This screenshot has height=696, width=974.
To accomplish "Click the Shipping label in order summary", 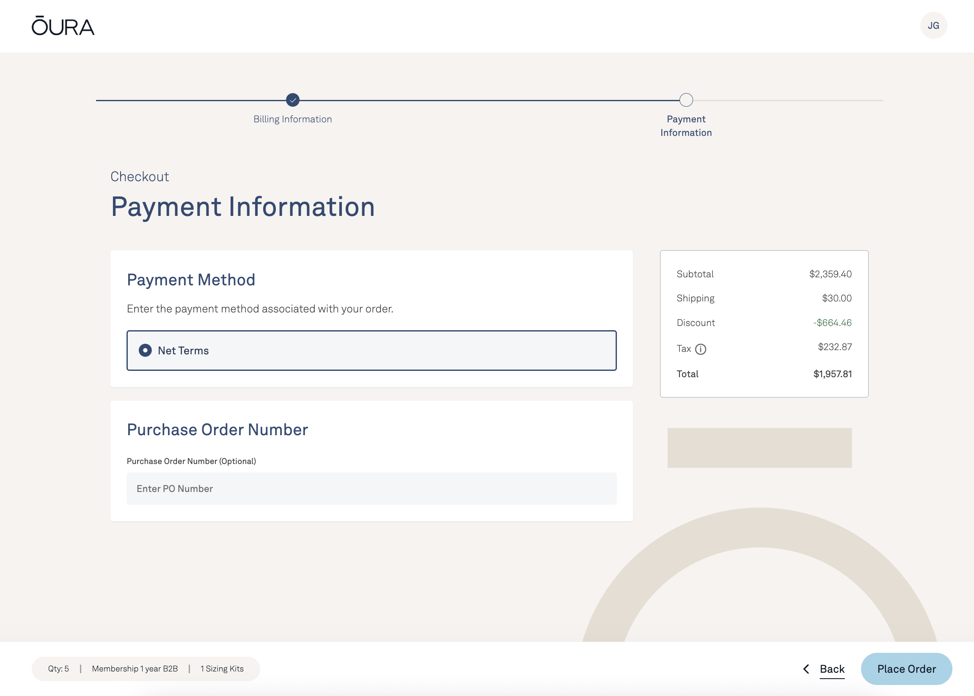I will pyautogui.click(x=695, y=298).
